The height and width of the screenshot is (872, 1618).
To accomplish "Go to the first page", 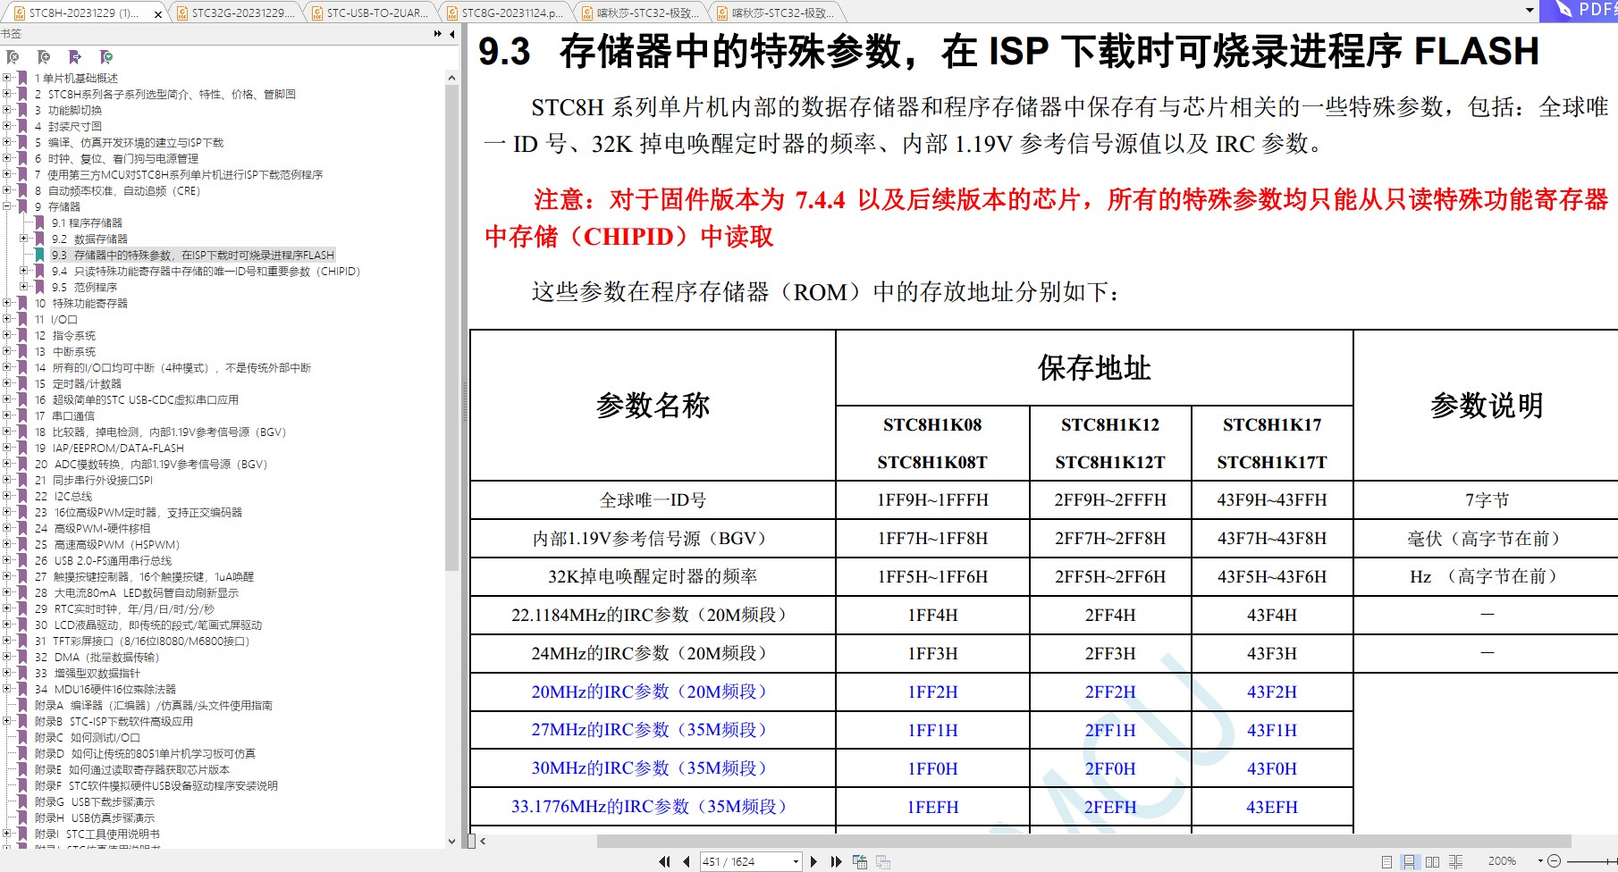I will (664, 861).
